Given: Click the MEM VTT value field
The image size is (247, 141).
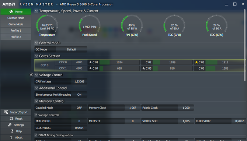Looking at the screenshot, I should (133, 121).
